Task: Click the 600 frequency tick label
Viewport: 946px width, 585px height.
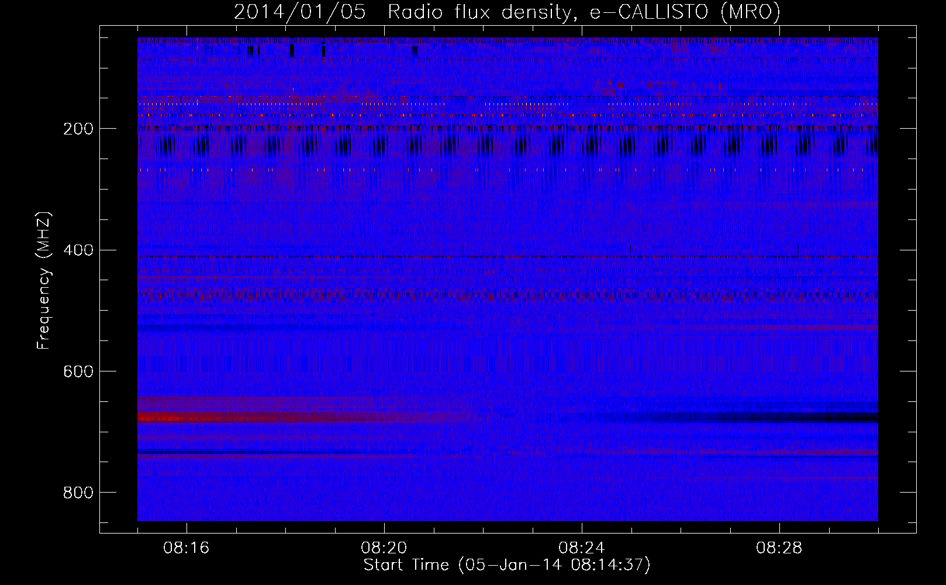Action: pyautogui.click(x=78, y=371)
